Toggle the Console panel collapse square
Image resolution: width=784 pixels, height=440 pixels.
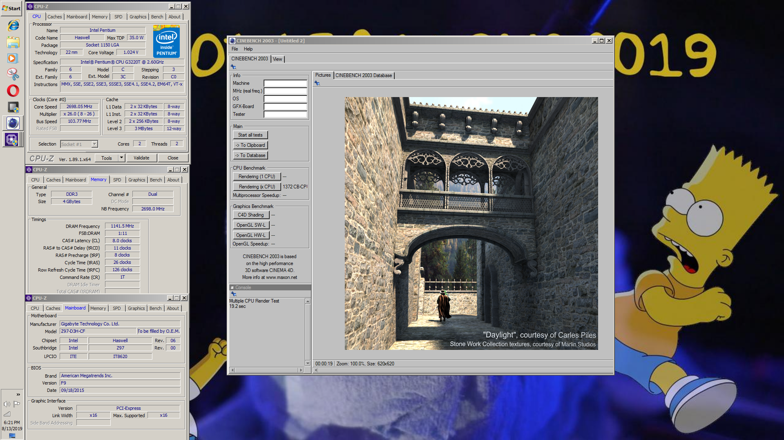coord(232,287)
